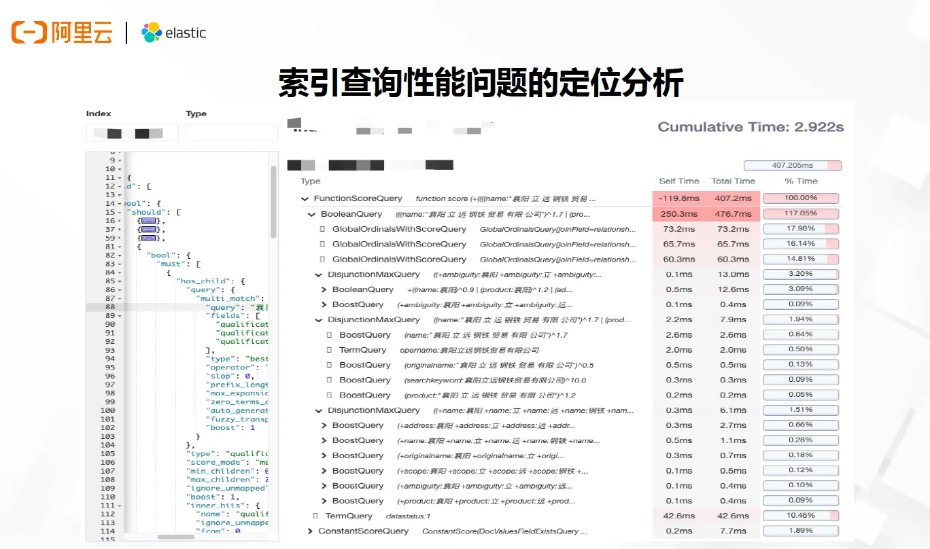930x549 pixels.
Task: Click the 16.14% time bar
Action: click(x=801, y=244)
